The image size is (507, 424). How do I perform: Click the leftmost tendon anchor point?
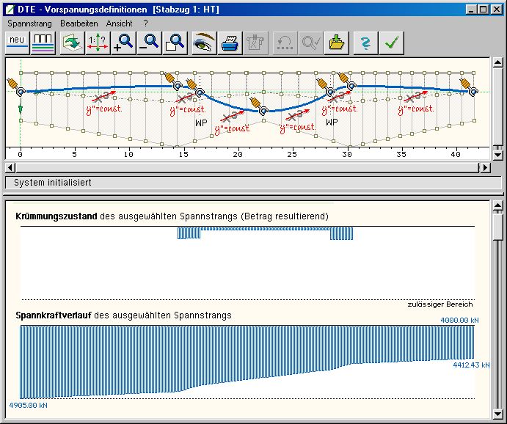pyautogui.click(x=20, y=91)
